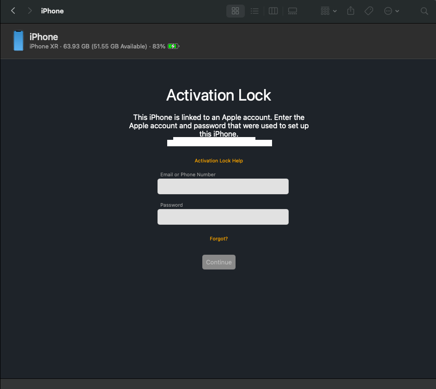Switch to icon grid view
The height and width of the screenshot is (389, 436).
(235, 11)
